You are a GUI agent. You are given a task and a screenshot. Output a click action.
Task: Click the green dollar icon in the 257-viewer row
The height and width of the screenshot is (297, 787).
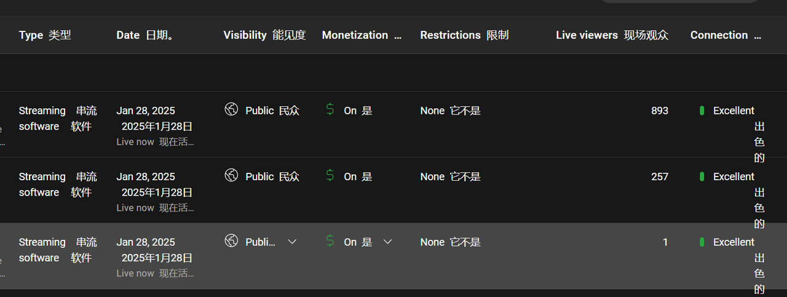330,175
